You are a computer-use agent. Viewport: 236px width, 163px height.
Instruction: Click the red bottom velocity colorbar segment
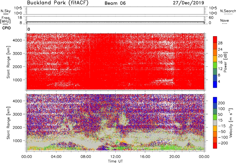[215, 146]
